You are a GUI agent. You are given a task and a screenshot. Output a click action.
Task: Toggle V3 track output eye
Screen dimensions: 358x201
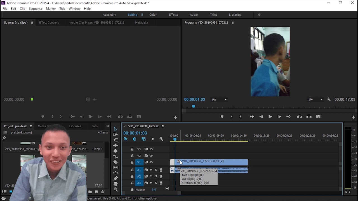pyautogui.click(x=151, y=149)
